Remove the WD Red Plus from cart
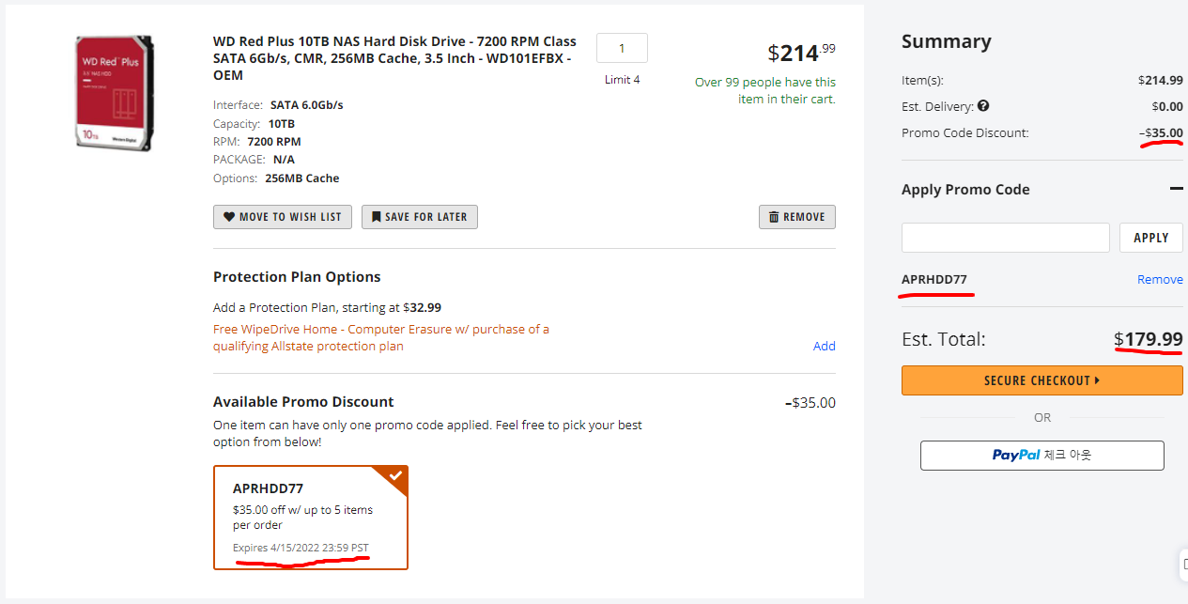The width and height of the screenshot is (1188, 604). tap(797, 217)
